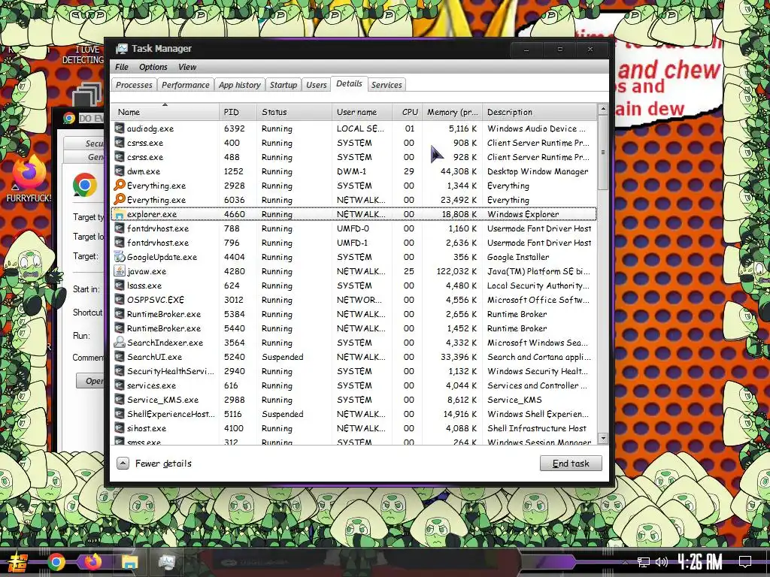Select the ShellExperienceHost process row
Viewport: 770px width, 577px height.
pos(353,414)
